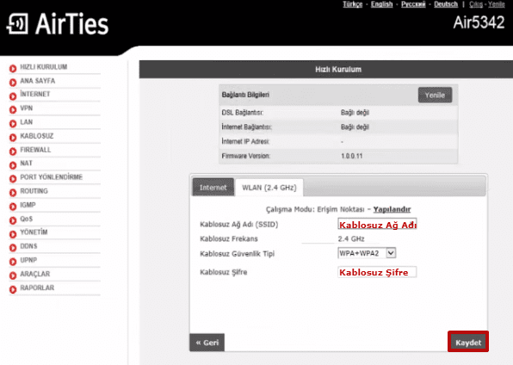513x365 pixels.
Task: Click the red arrow icon beside ROUTING
Action: [x=13, y=193]
